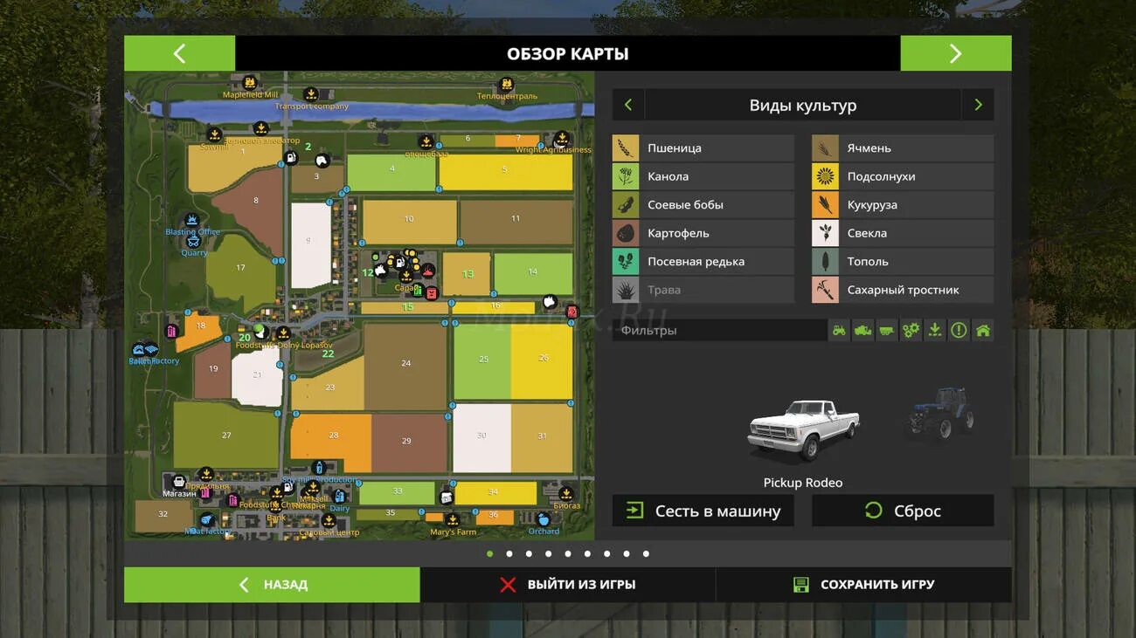Click the Biogas plant sell icon
Screen dimensions: 1136x638
coord(566,494)
